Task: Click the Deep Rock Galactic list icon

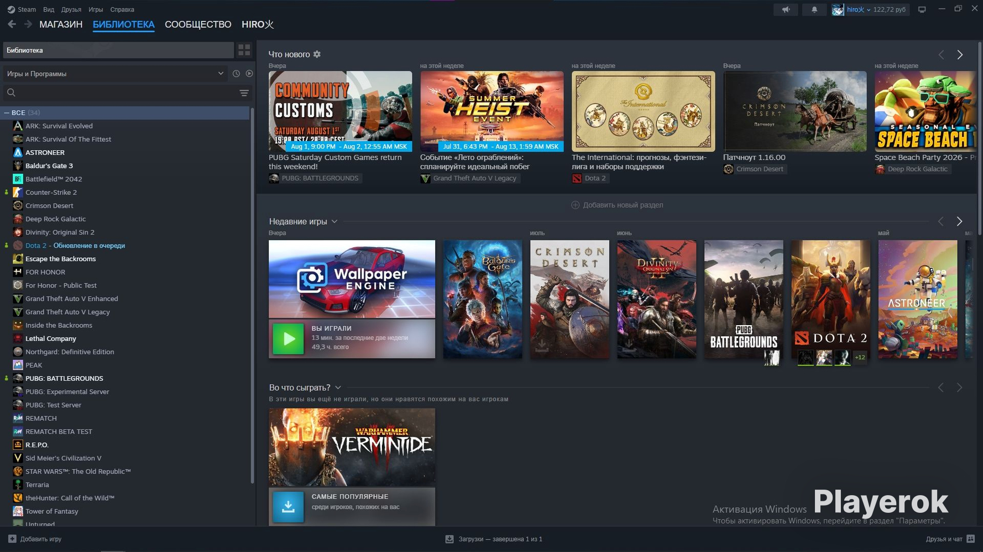Action: pyautogui.click(x=18, y=219)
